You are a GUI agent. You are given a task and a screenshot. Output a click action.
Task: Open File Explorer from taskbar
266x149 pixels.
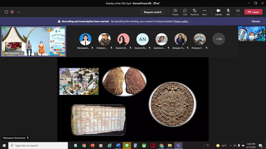click(x=170, y=145)
